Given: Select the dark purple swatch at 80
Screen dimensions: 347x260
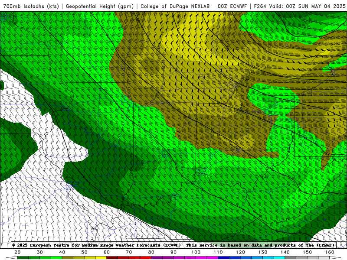Looking at the screenshot, I should tap(157, 258).
